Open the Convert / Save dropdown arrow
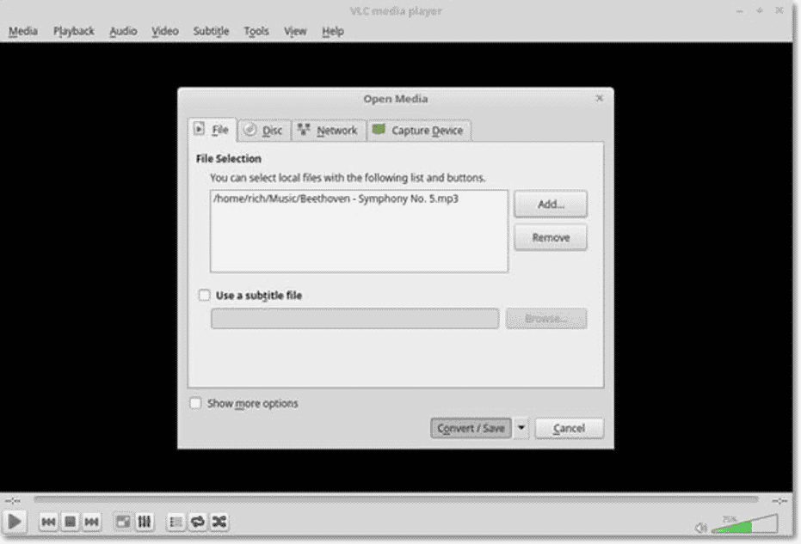Viewport: 801px width, 544px height. (521, 427)
